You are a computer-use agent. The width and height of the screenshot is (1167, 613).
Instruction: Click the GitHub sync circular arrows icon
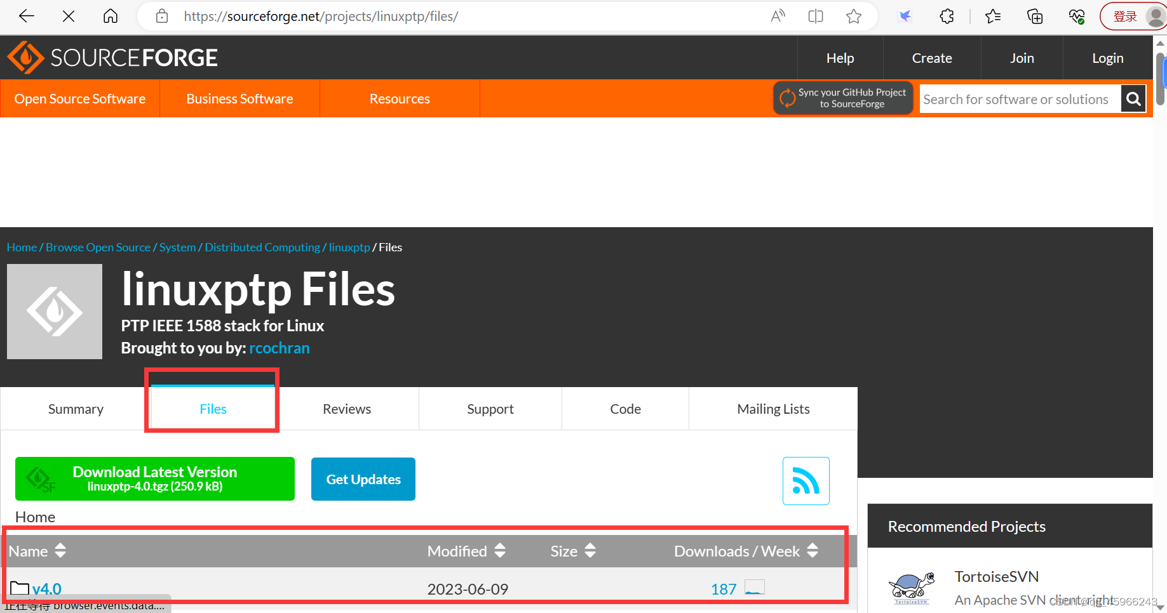[x=787, y=98]
